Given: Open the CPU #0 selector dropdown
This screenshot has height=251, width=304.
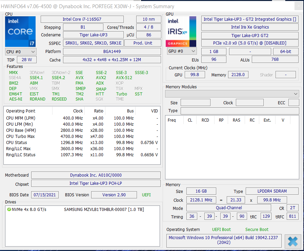Looking at the screenshot, I should pyautogui.click(x=21, y=52).
